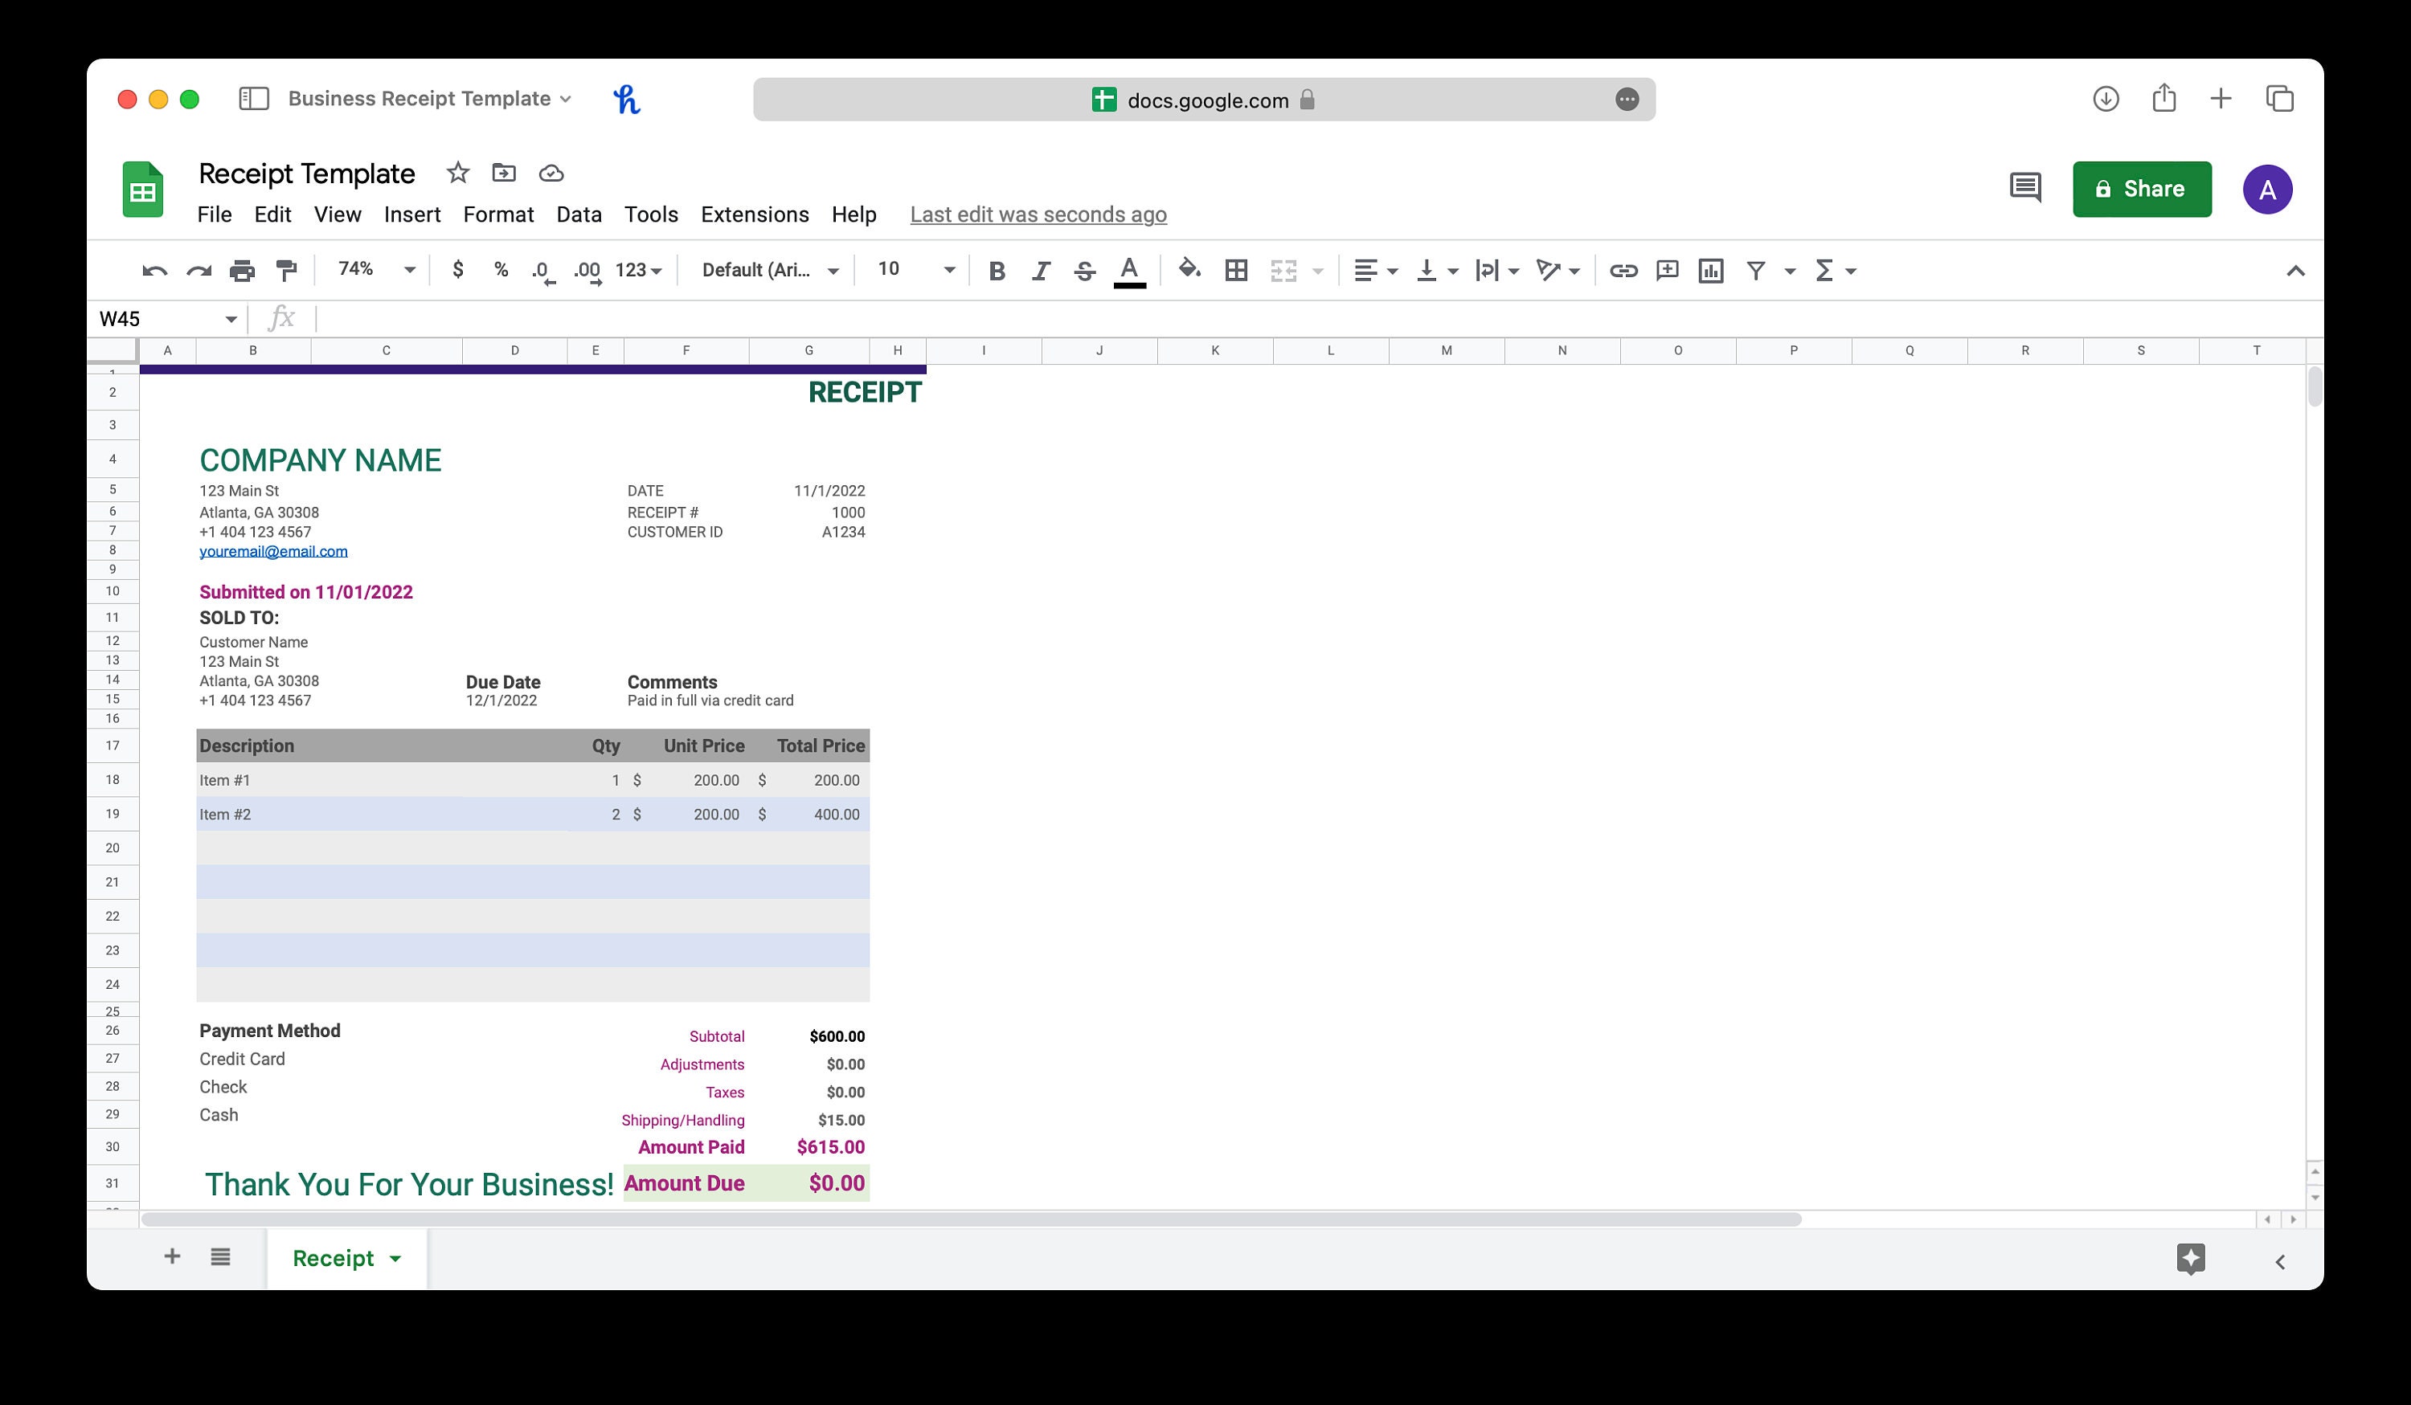Screen dimensions: 2411x1405
Task: Add a new sheet
Action: point(172,1256)
